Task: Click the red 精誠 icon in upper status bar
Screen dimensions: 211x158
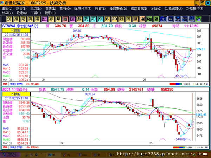Action: pos(5,84)
